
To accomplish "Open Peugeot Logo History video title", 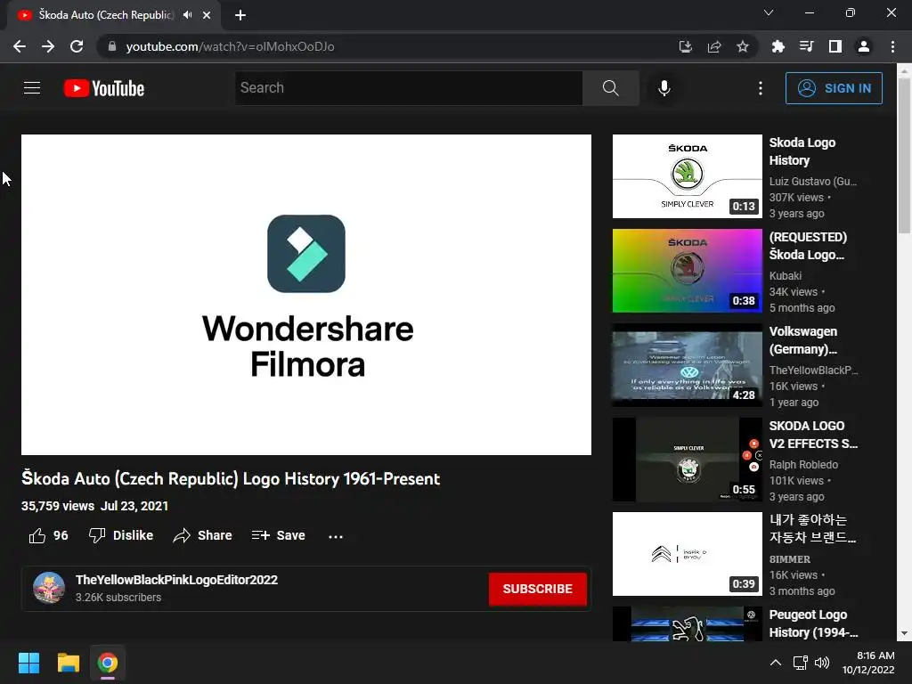I will coord(812,623).
